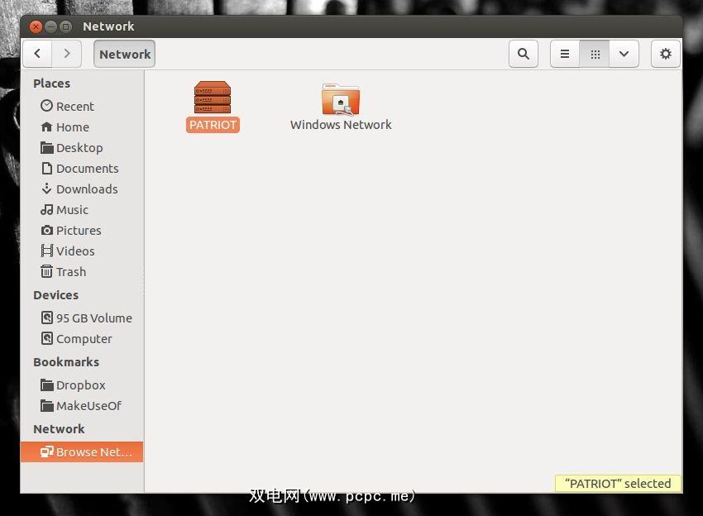Select Browse Network in the sidebar

(82, 451)
